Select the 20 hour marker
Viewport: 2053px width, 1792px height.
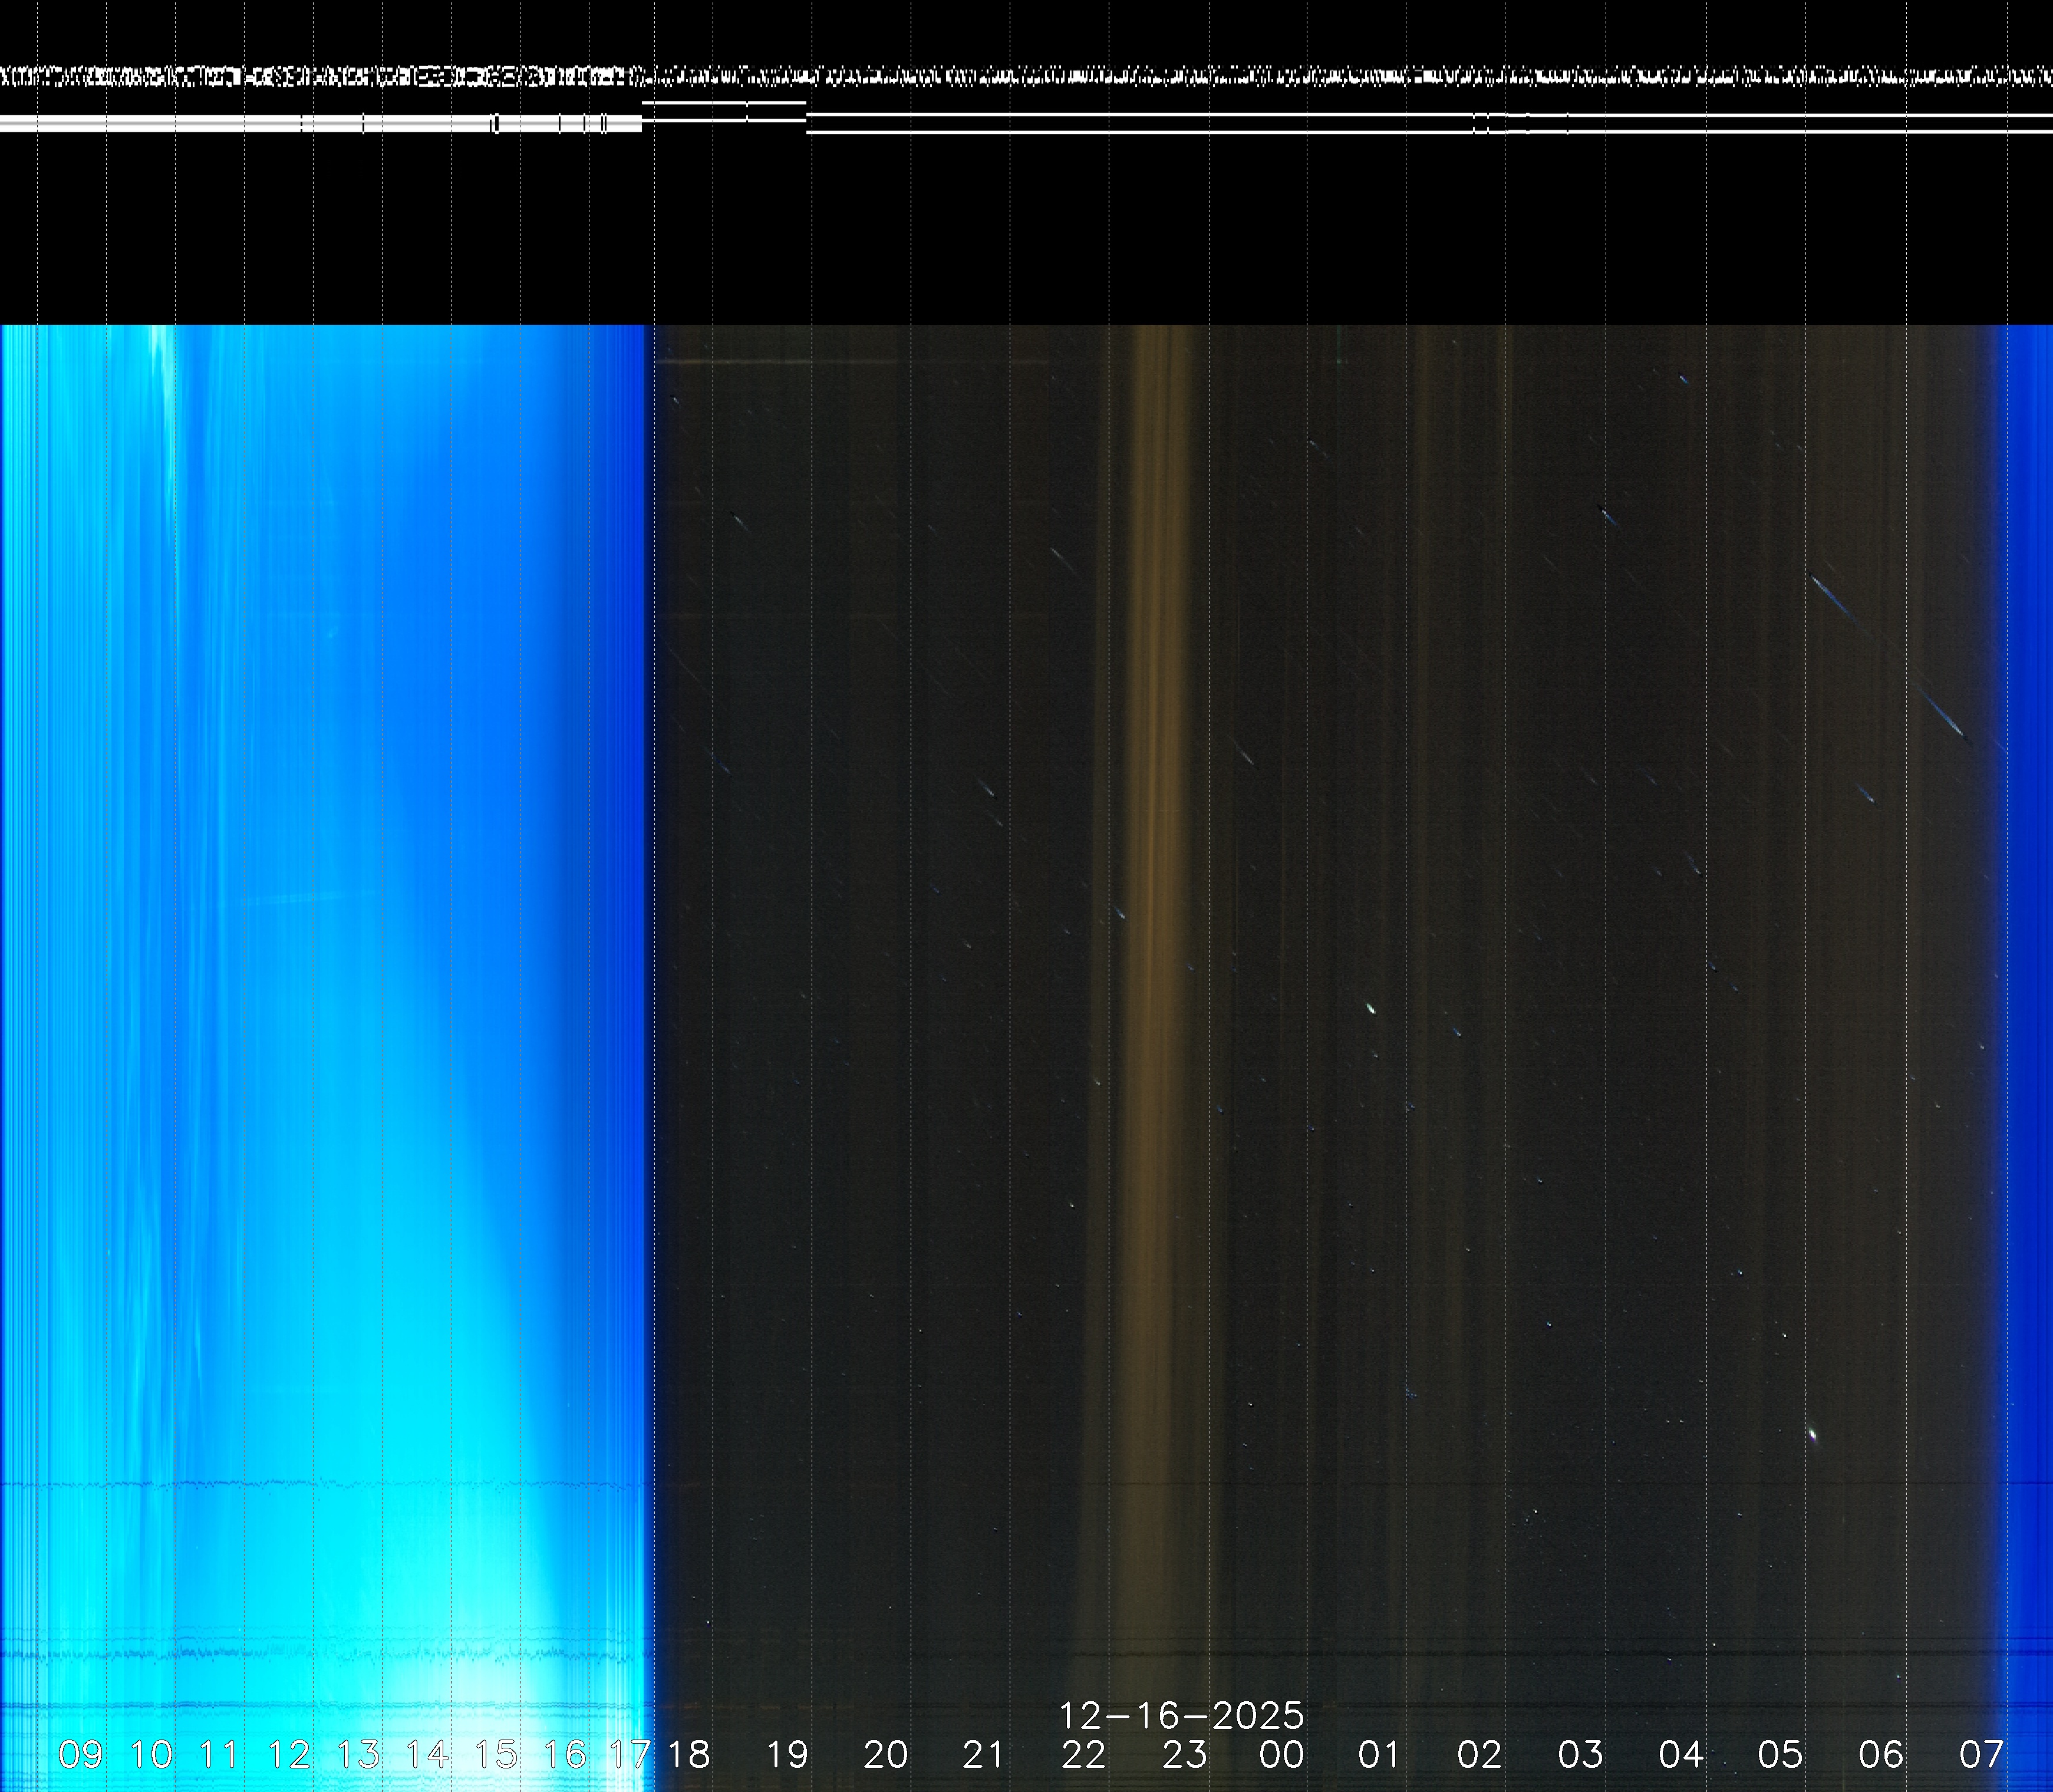coord(886,1753)
